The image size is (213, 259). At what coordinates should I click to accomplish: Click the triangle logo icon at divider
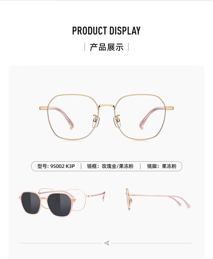[107, 243]
